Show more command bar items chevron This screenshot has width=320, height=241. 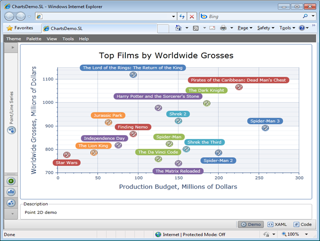(313, 25)
